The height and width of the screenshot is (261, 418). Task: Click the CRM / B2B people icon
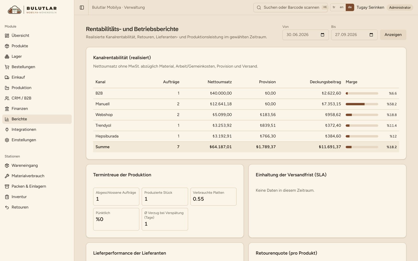[7, 98]
